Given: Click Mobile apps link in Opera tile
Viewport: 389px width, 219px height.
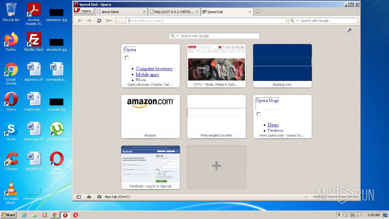Looking at the screenshot, I should point(147,75).
